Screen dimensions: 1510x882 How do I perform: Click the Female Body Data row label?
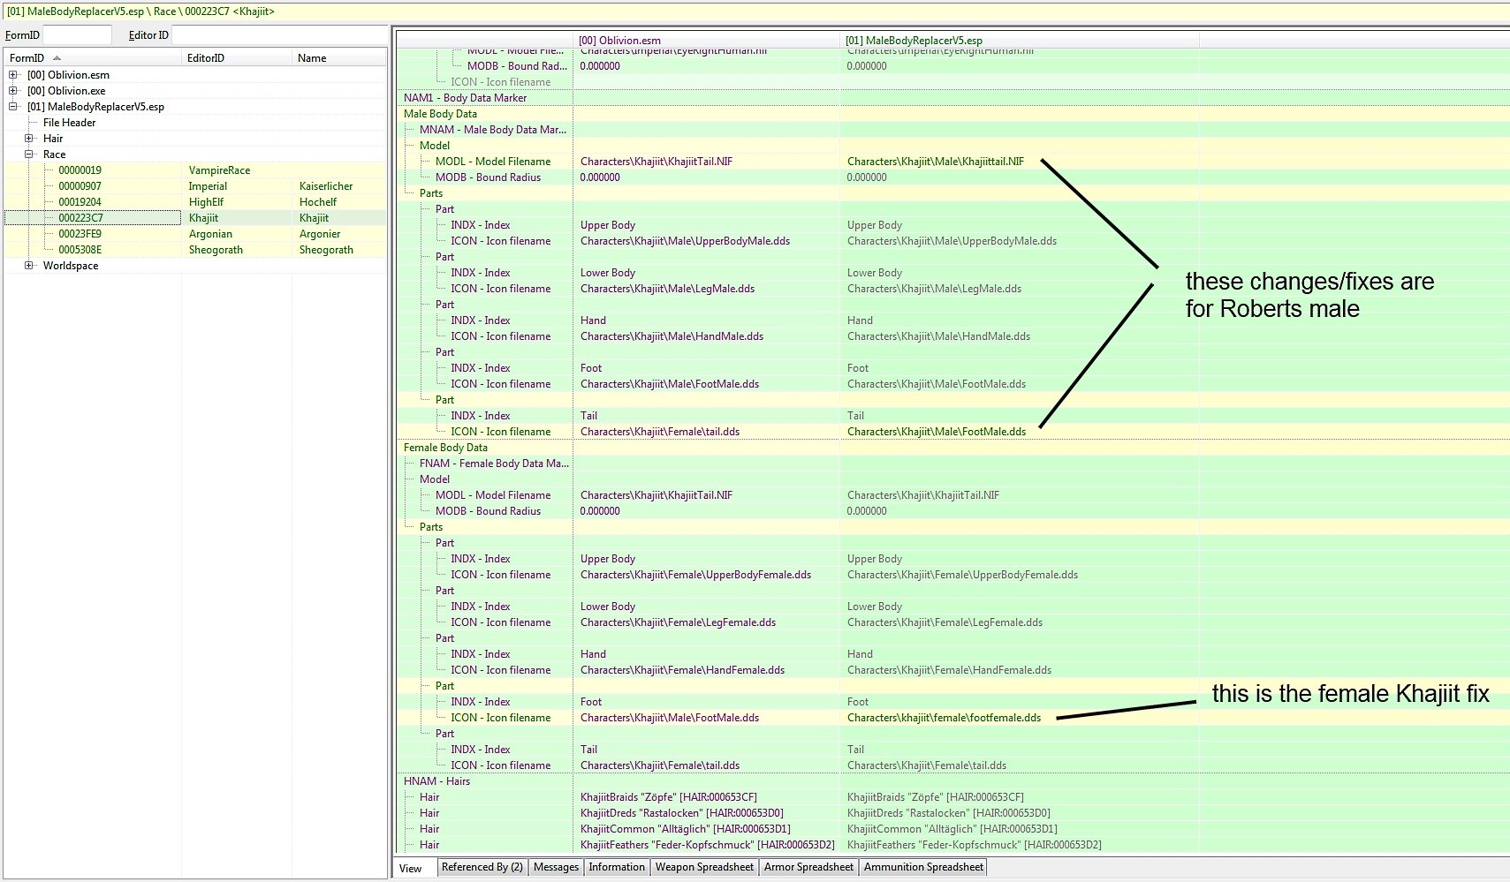445,448
